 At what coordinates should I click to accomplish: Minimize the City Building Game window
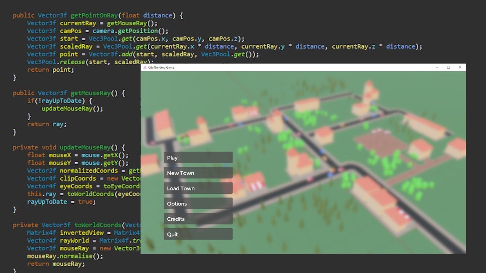(x=437, y=67)
